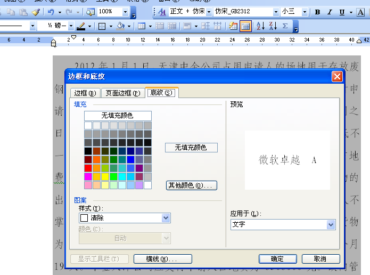Open the shading color dropdown arrow
The width and height of the screenshot is (370, 275).
point(129,26)
